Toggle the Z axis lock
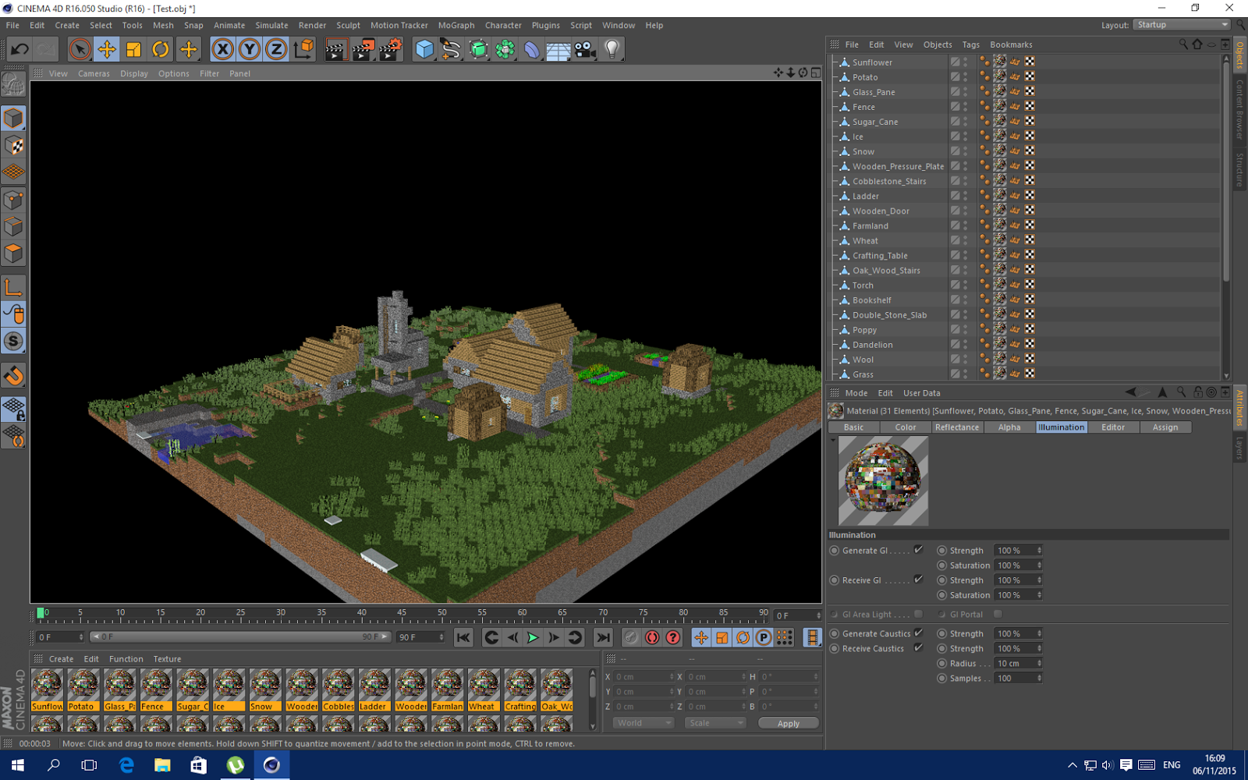This screenshot has width=1248, height=780. (x=276, y=49)
